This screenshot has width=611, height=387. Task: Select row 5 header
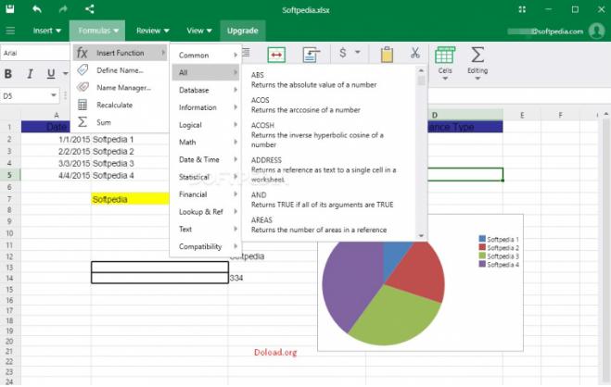pyautogui.click(x=10, y=175)
